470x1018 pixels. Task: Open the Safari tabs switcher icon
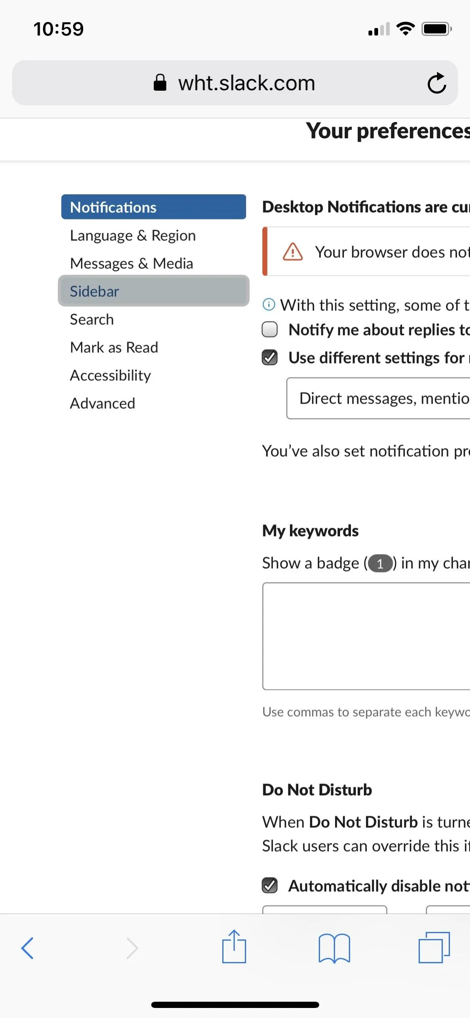point(434,947)
